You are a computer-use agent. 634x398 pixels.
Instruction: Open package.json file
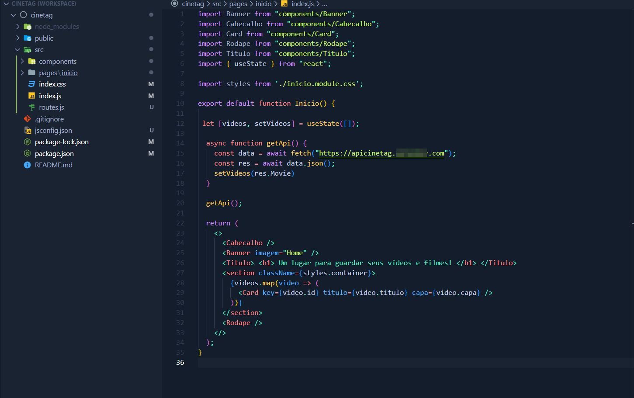[x=54, y=153]
